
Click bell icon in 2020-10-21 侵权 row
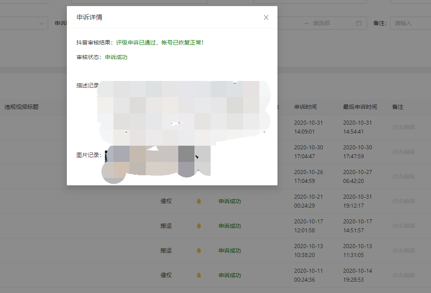pos(199,201)
